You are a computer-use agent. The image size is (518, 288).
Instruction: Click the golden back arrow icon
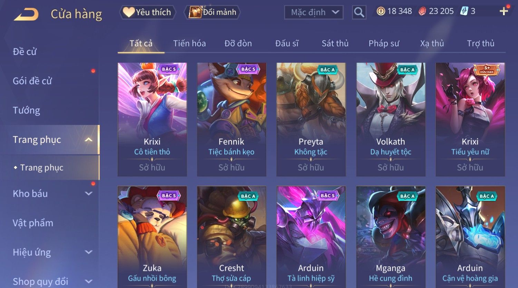tap(26, 14)
